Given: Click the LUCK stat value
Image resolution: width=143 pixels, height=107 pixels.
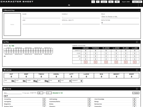Looking at the screenshot, I should 86,77.
